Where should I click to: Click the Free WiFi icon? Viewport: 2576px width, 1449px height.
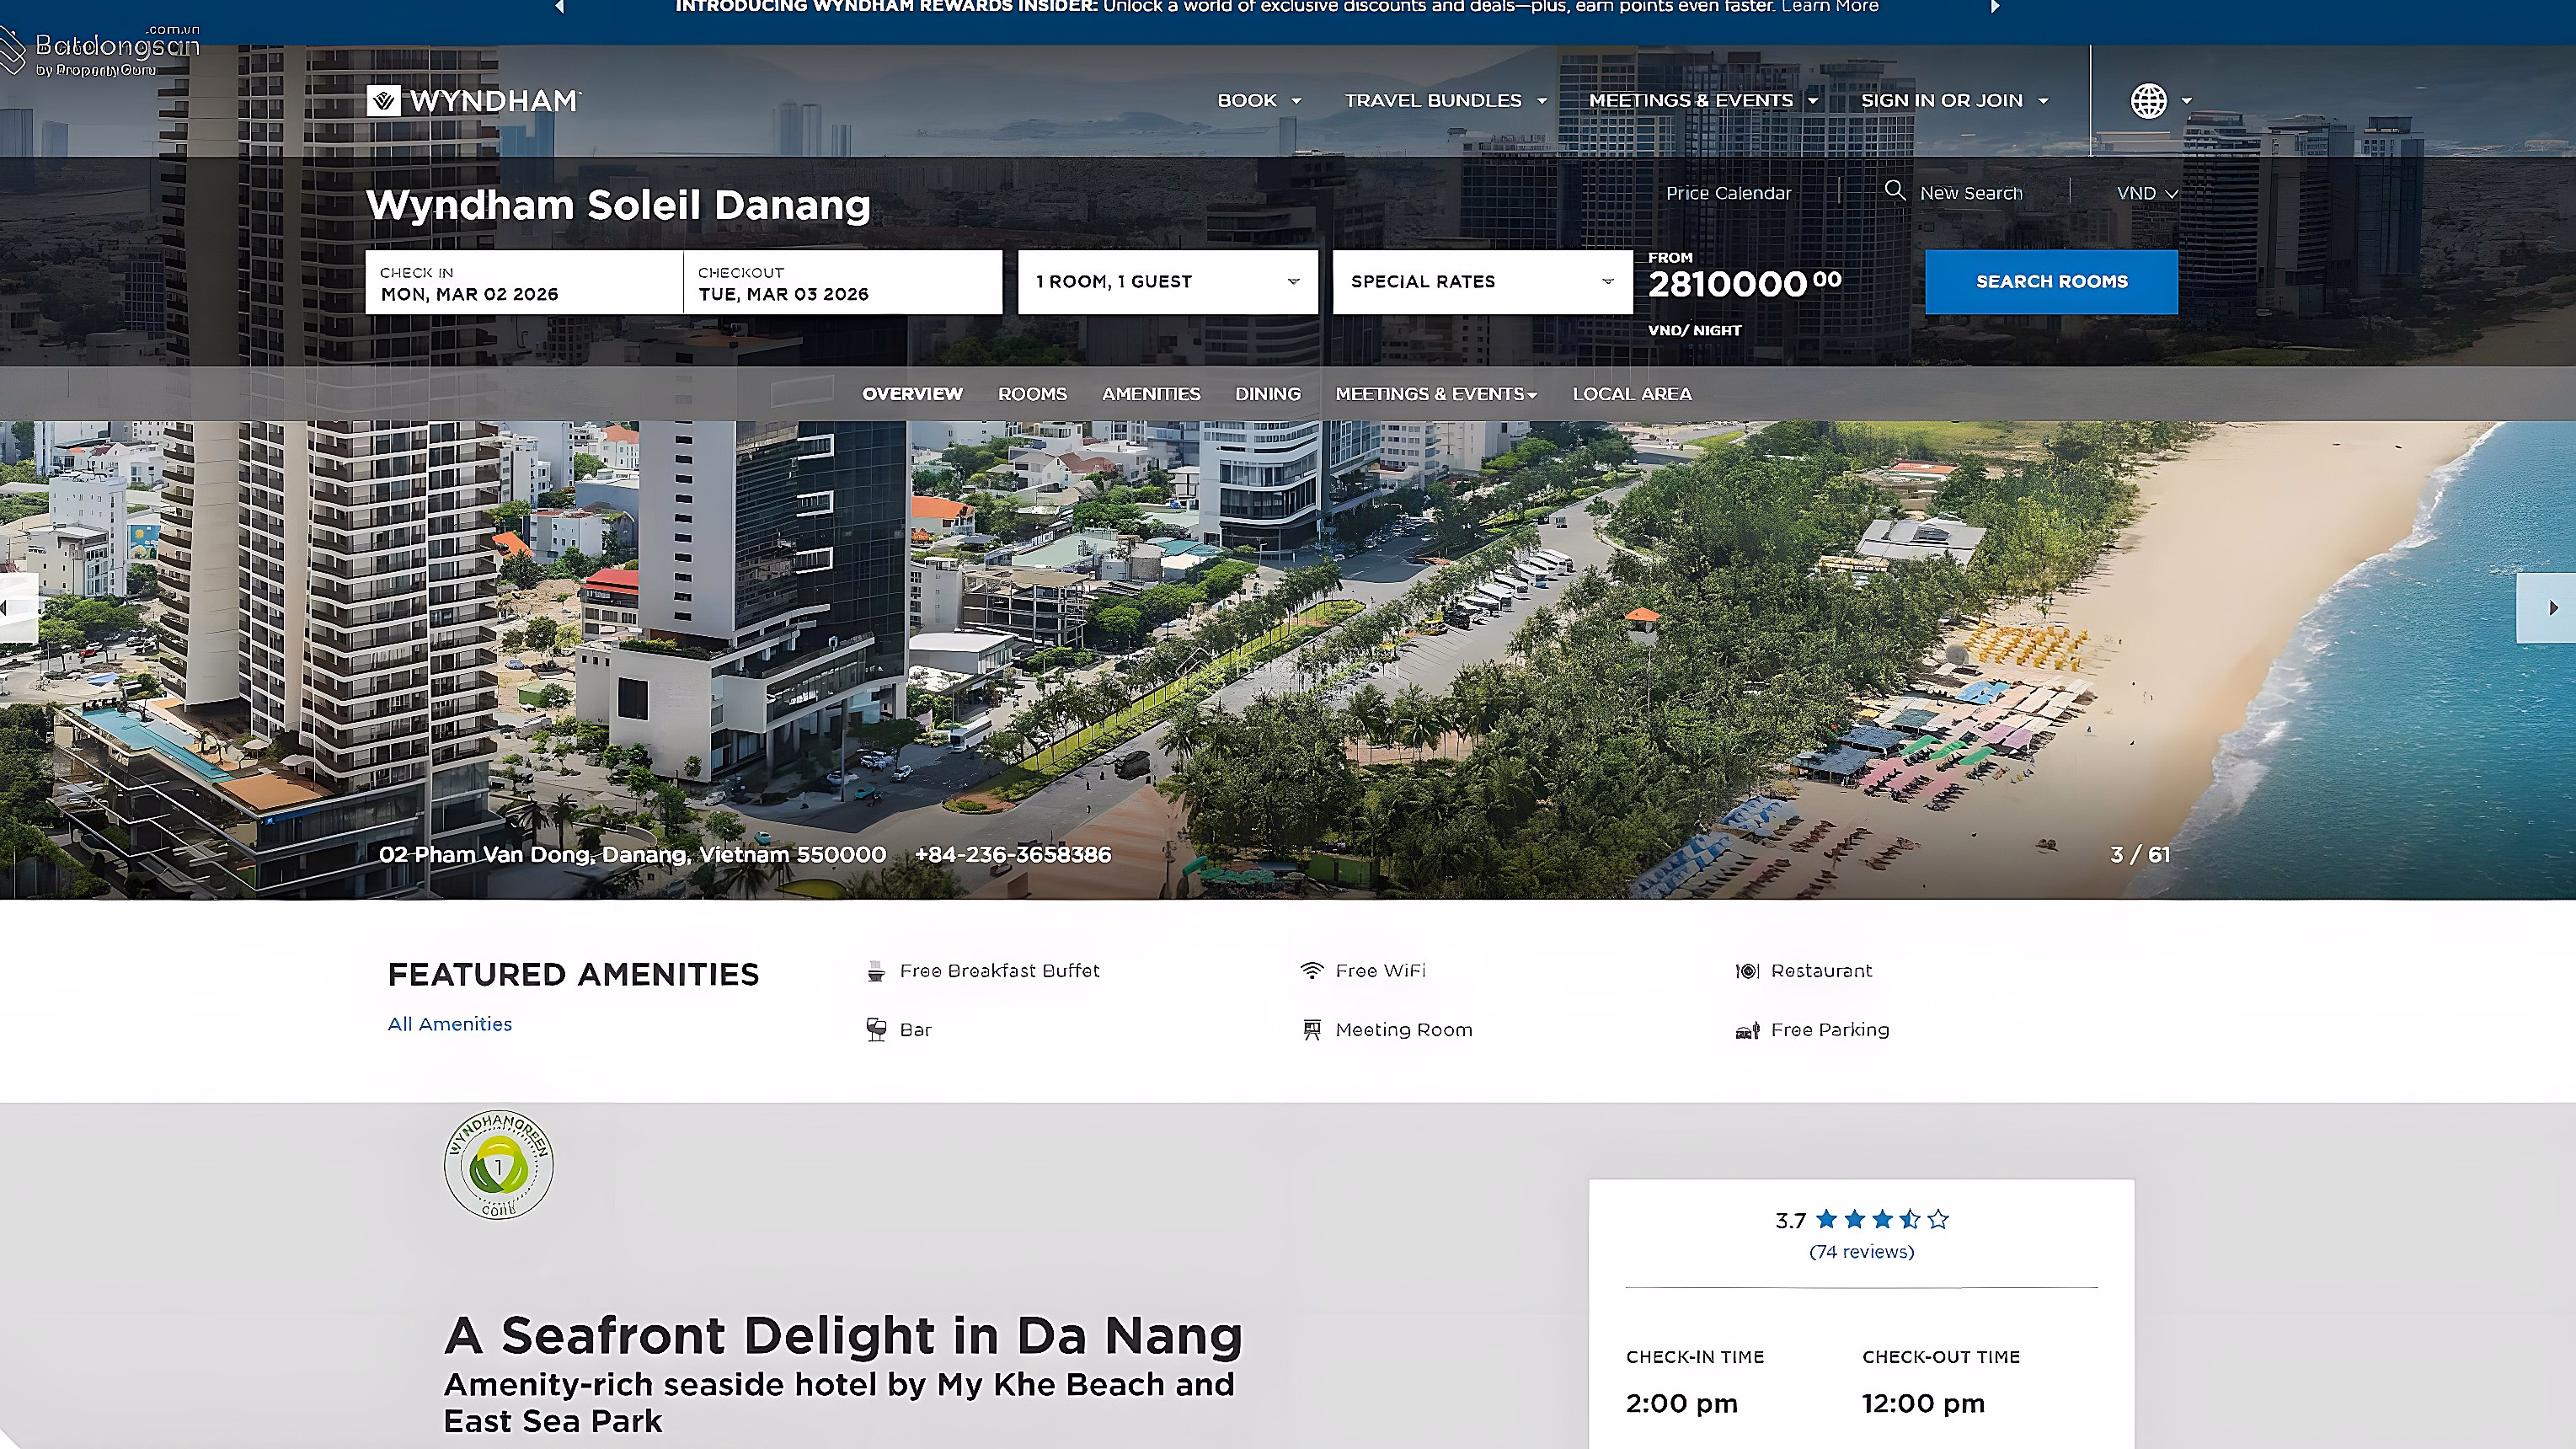point(1311,970)
